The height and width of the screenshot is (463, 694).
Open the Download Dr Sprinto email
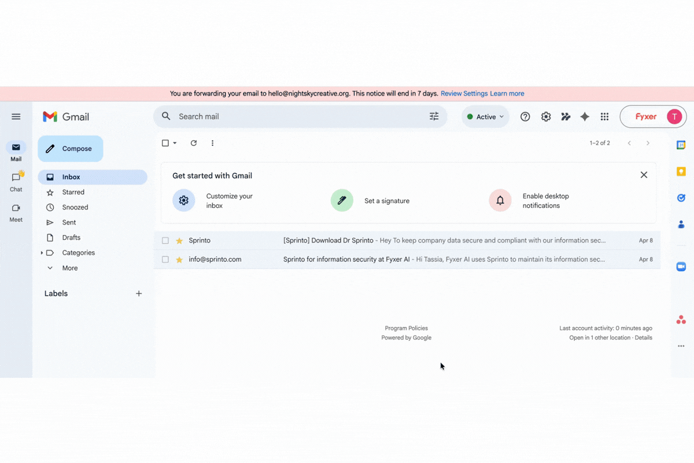407,240
